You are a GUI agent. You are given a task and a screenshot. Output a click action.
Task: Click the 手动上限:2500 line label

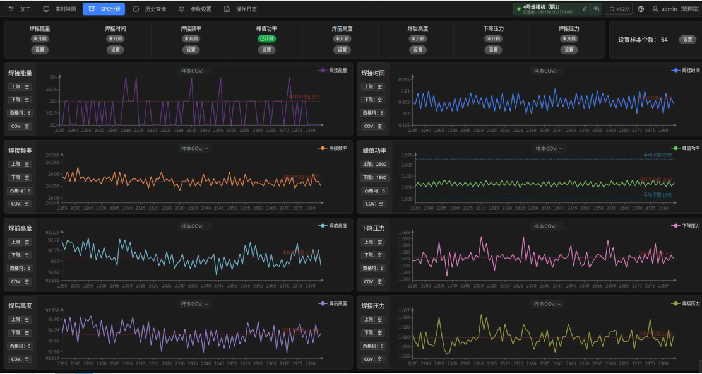click(658, 155)
